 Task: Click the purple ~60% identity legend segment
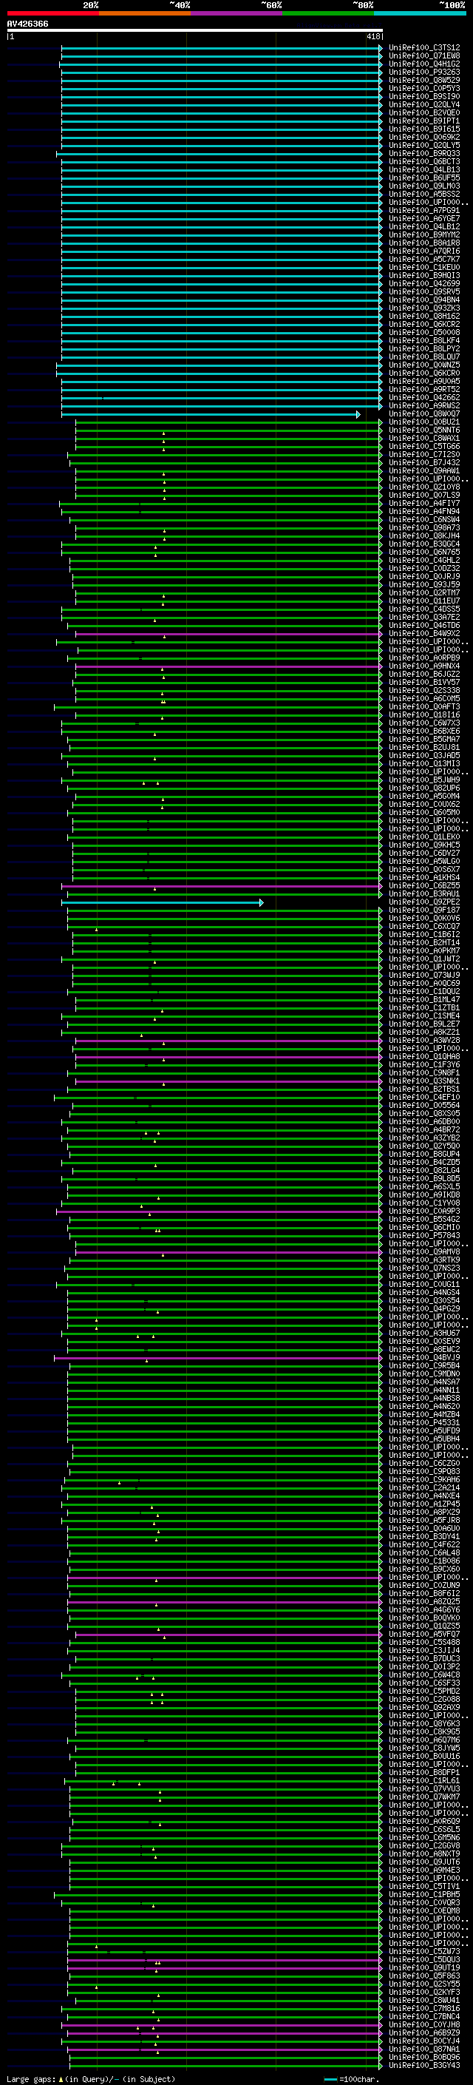(236, 13)
